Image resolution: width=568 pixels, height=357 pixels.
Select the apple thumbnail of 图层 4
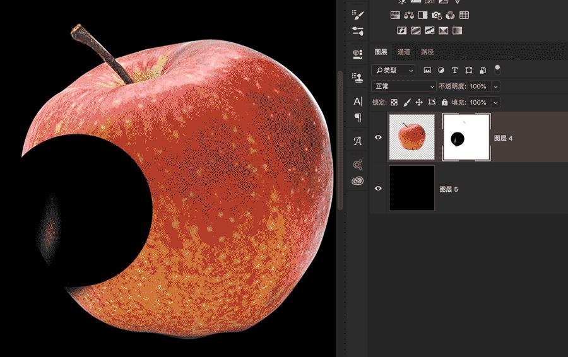click(x=412, y=137)
